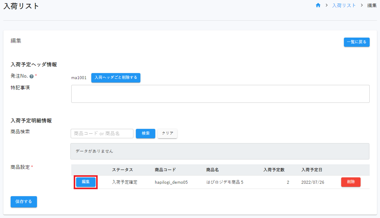The height and width of the screenshot is (218, 380).
Task: Click the red 削除 button
Action: (x=351, y=182)
